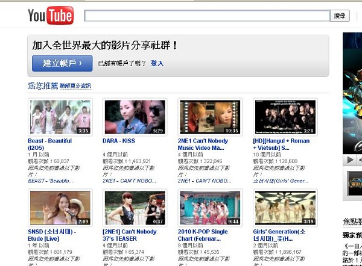Click the text 觀看次數：45,535

pyautogui.click(x=198, y=252)
